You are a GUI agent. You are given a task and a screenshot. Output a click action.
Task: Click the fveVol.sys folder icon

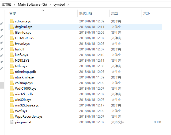click(12, 43)
